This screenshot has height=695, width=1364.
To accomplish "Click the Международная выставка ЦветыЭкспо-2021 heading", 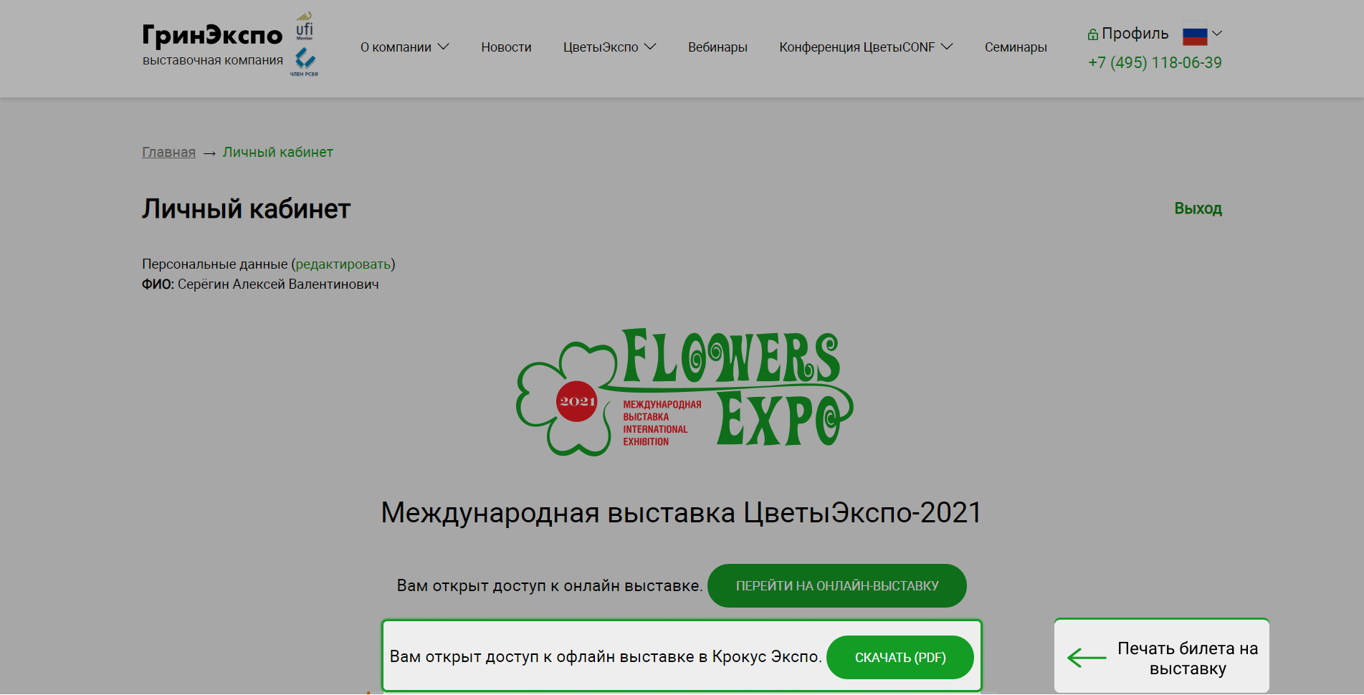I will click(682, 513).
